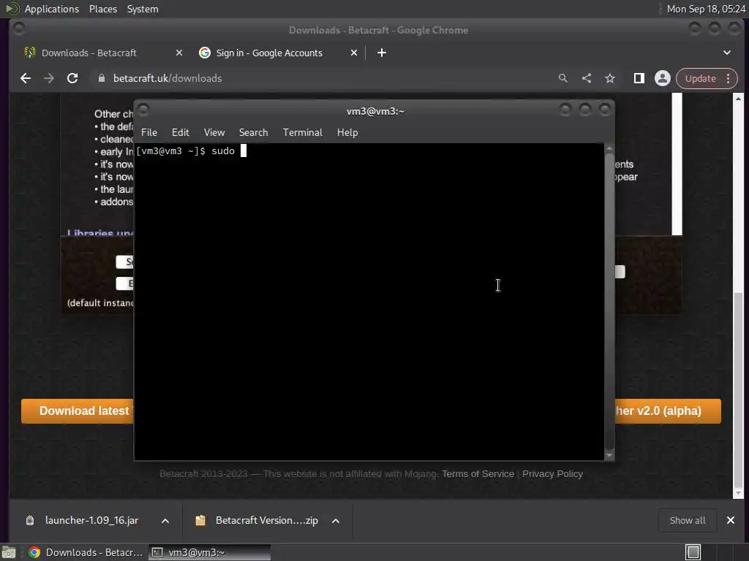This screenshot has width=749, height=561.
Task: Open Chrome page zoom search icon
Action: 562,78
